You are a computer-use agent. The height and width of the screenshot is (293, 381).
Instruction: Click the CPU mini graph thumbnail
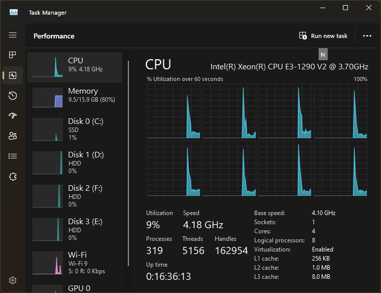pos(48,67)
